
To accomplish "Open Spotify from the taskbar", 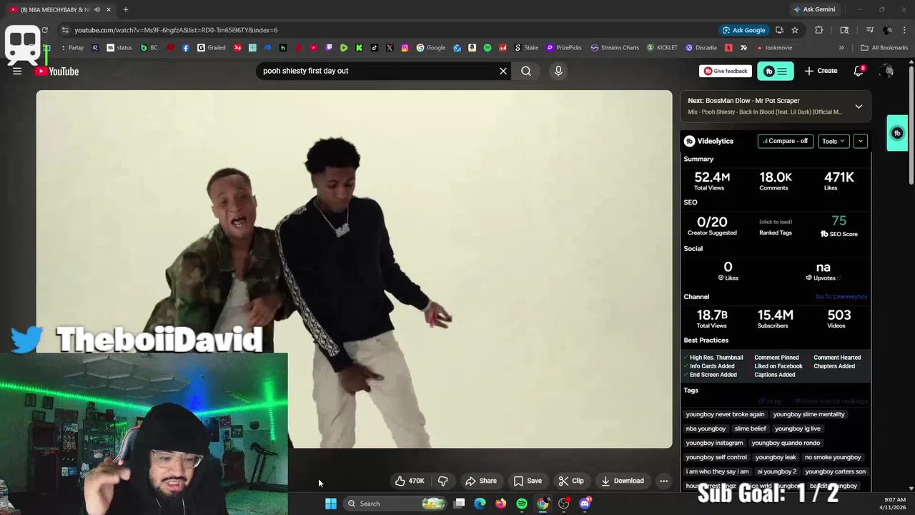I will point(522,504).
